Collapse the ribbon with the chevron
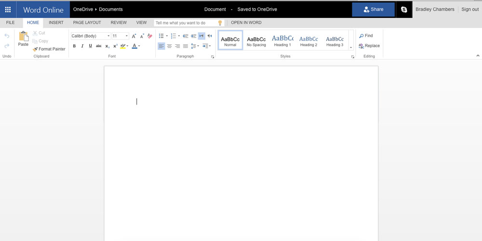Screen dimensions: 482x241 point(478,55)
